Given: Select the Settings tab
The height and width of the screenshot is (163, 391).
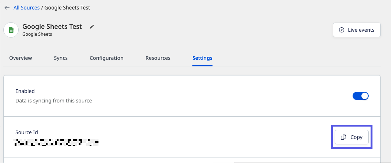Looking at the screenshot, I should tap(202, 58).
